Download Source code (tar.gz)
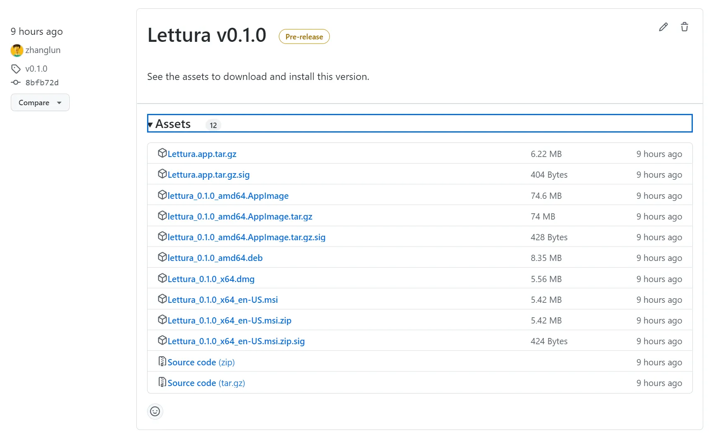The image size is (709, 437). pyautogui.click(x=206, y=383)
